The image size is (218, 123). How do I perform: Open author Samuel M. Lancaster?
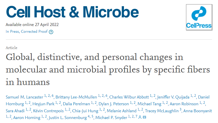click(x=24, y=97)
